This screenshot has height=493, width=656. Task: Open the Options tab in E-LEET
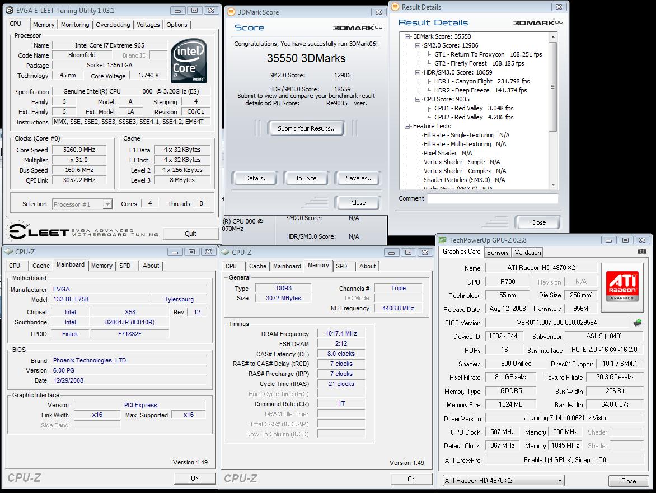(176, 25)
